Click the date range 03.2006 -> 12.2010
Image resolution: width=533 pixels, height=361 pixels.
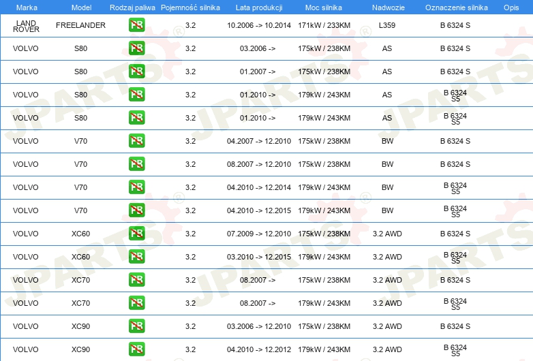(259, 326)
